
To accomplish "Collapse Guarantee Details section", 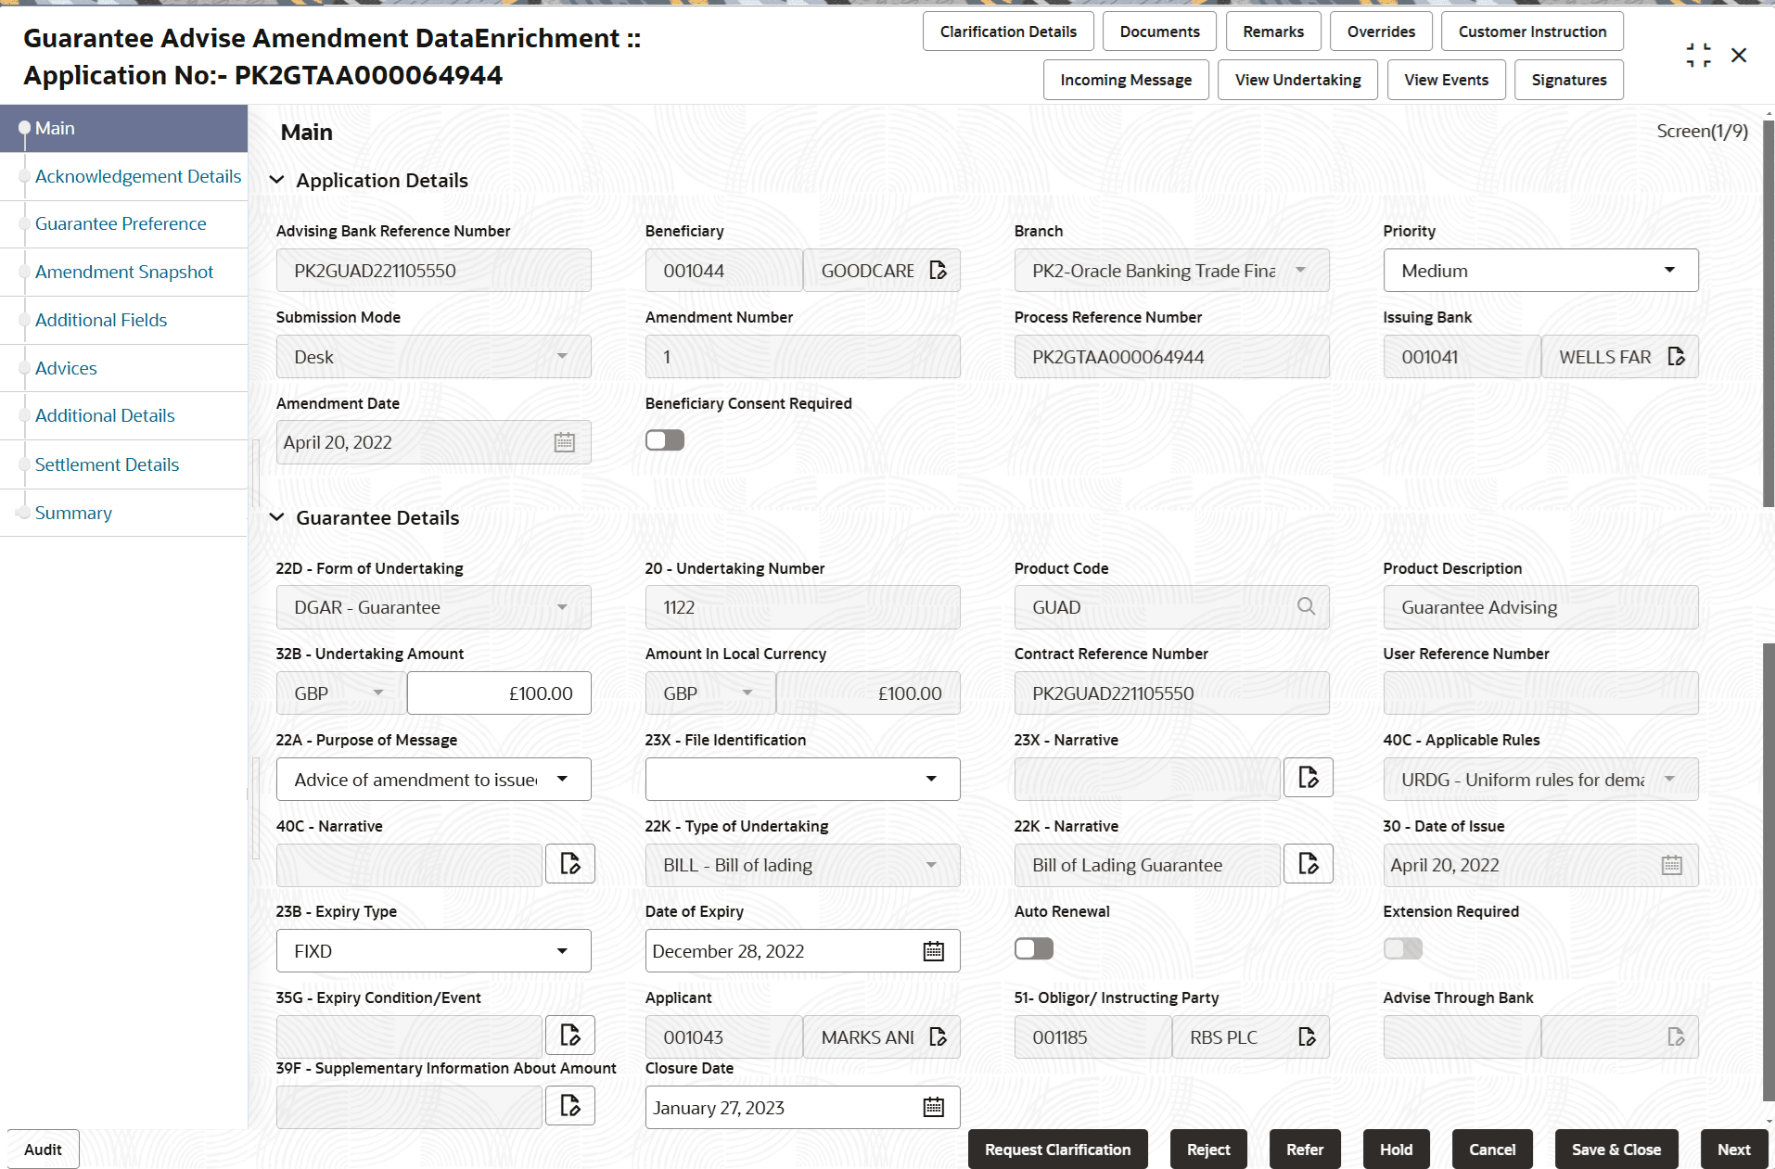I will (x=276, y=517).
